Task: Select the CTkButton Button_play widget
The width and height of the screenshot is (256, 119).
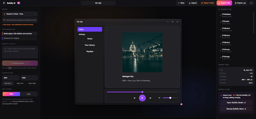Action: tap(235, 43)
